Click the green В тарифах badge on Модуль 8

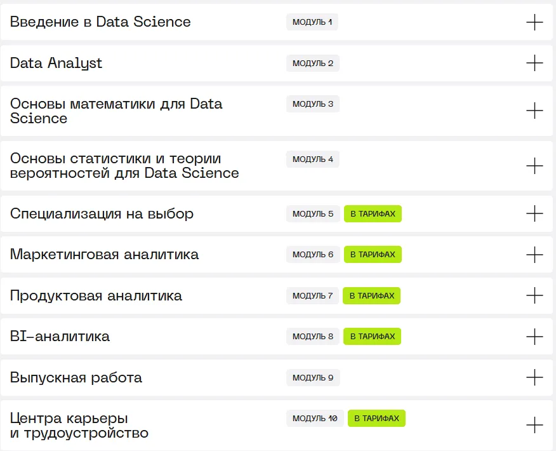tap(372, 337)
